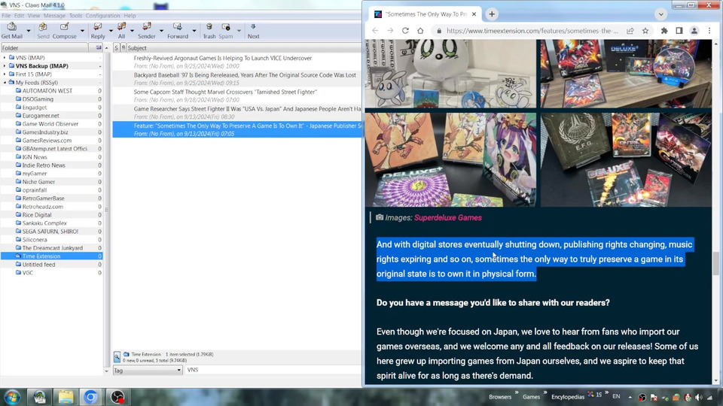This screenshot has width=723, height=406.
Task: Click Reply to Sender icon
Action: click(x=147, y=31)
